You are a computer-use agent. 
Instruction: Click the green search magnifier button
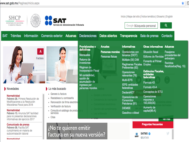[x=166, y=25]
